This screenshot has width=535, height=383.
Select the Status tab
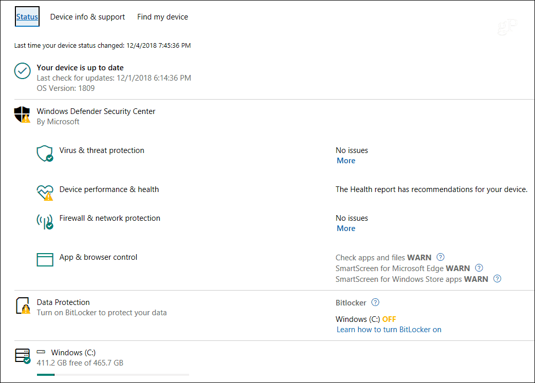[27, 17]
